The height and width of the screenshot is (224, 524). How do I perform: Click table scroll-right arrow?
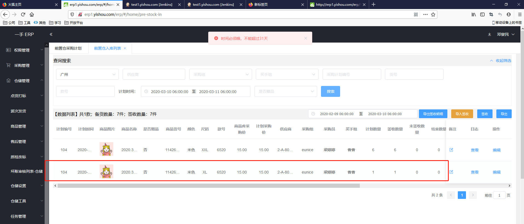coord(509,186)
